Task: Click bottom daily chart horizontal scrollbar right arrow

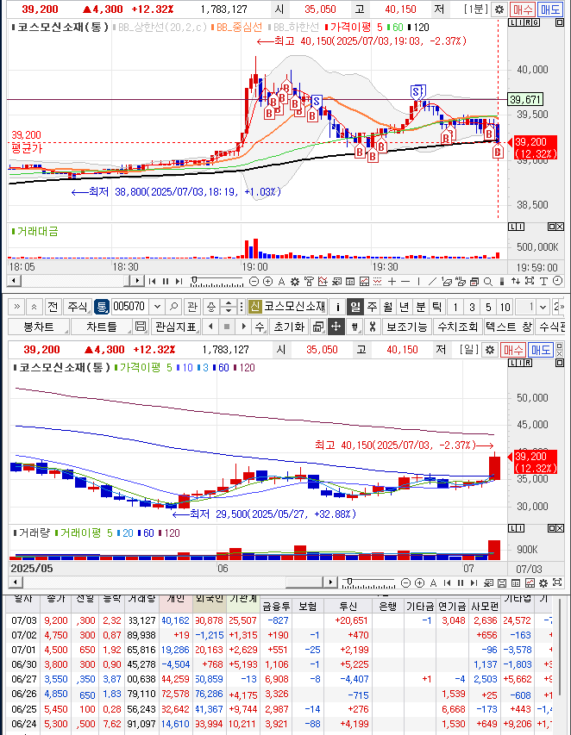Action: 330,582
